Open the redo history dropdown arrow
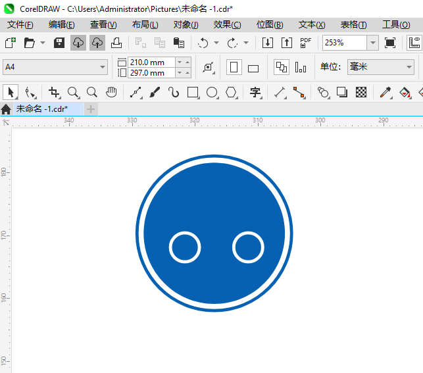The width and height of the screenshot is (423, 373). pos(246,43)
